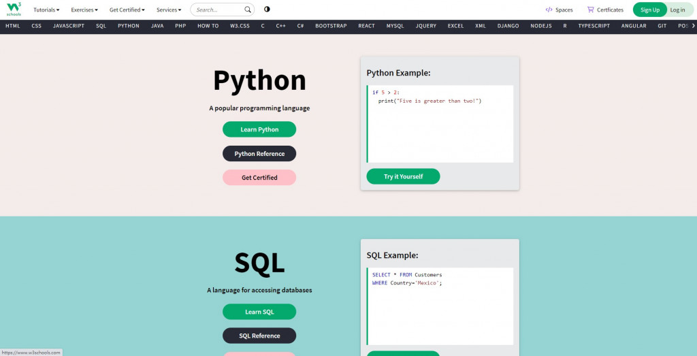Click the SQL Reference button

pos(259,336)
